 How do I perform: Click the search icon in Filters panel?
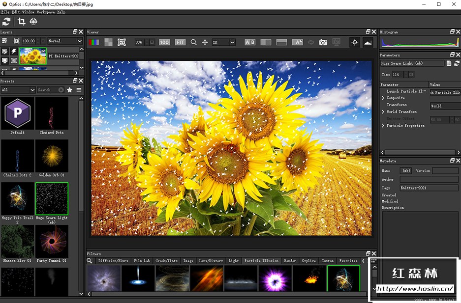(x=90, y=261)
